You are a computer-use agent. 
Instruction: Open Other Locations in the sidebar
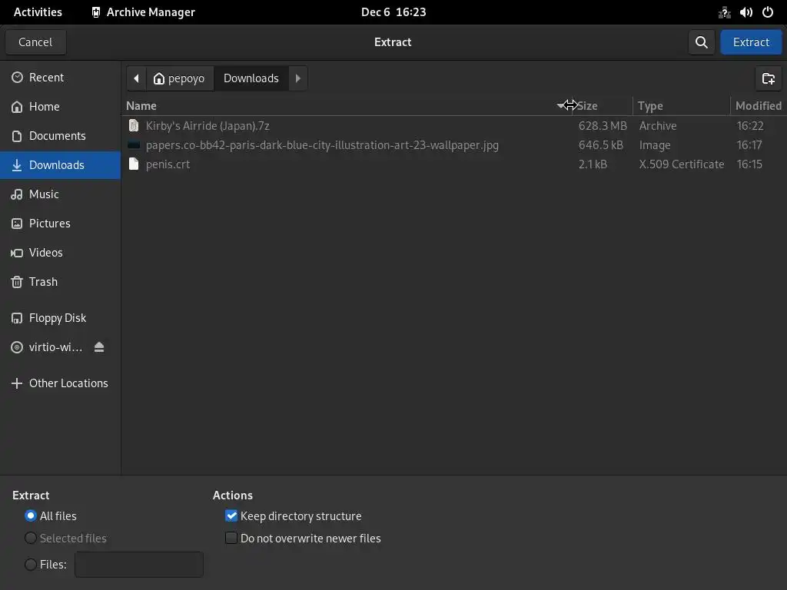point(68,383)
